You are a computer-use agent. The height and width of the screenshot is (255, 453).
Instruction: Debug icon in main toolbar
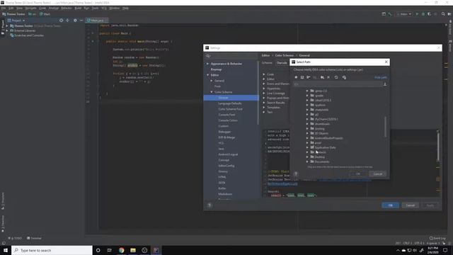click(423, 14)
